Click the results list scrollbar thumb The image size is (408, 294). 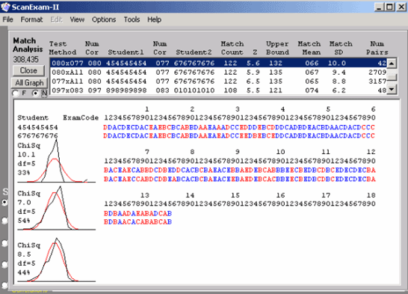[392, 77]
